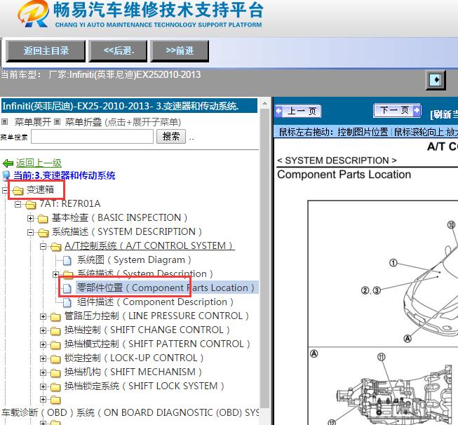The height and width of the screenshot is (425, 458).
Task: Click the SHIFT PATTERN CONTROL folder icon
Action: click(x=55, y=344)
